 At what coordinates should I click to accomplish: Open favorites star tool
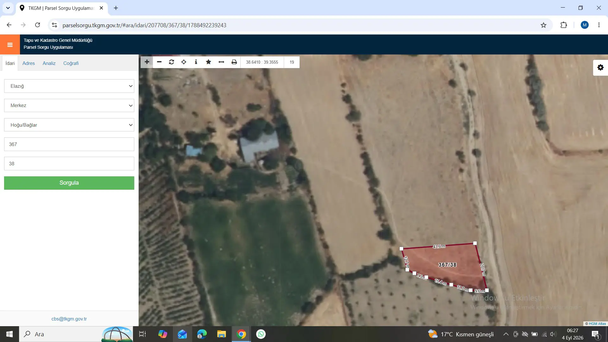click(x=208, y=62)
